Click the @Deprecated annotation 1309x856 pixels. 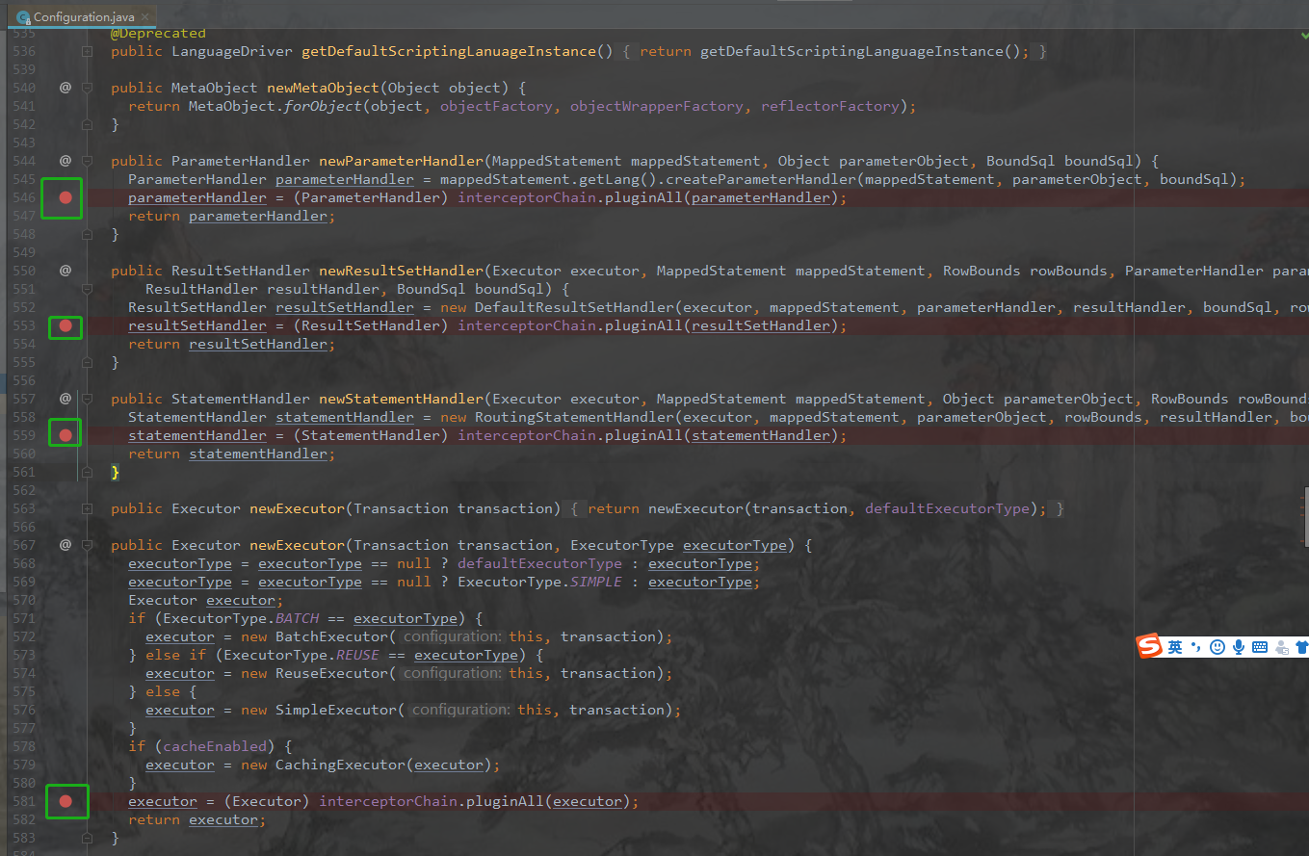click(158, 34)
